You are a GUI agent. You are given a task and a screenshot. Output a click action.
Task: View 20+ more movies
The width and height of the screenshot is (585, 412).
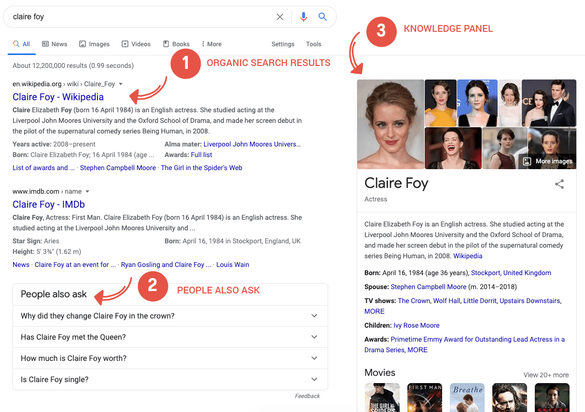coord(546,375)
